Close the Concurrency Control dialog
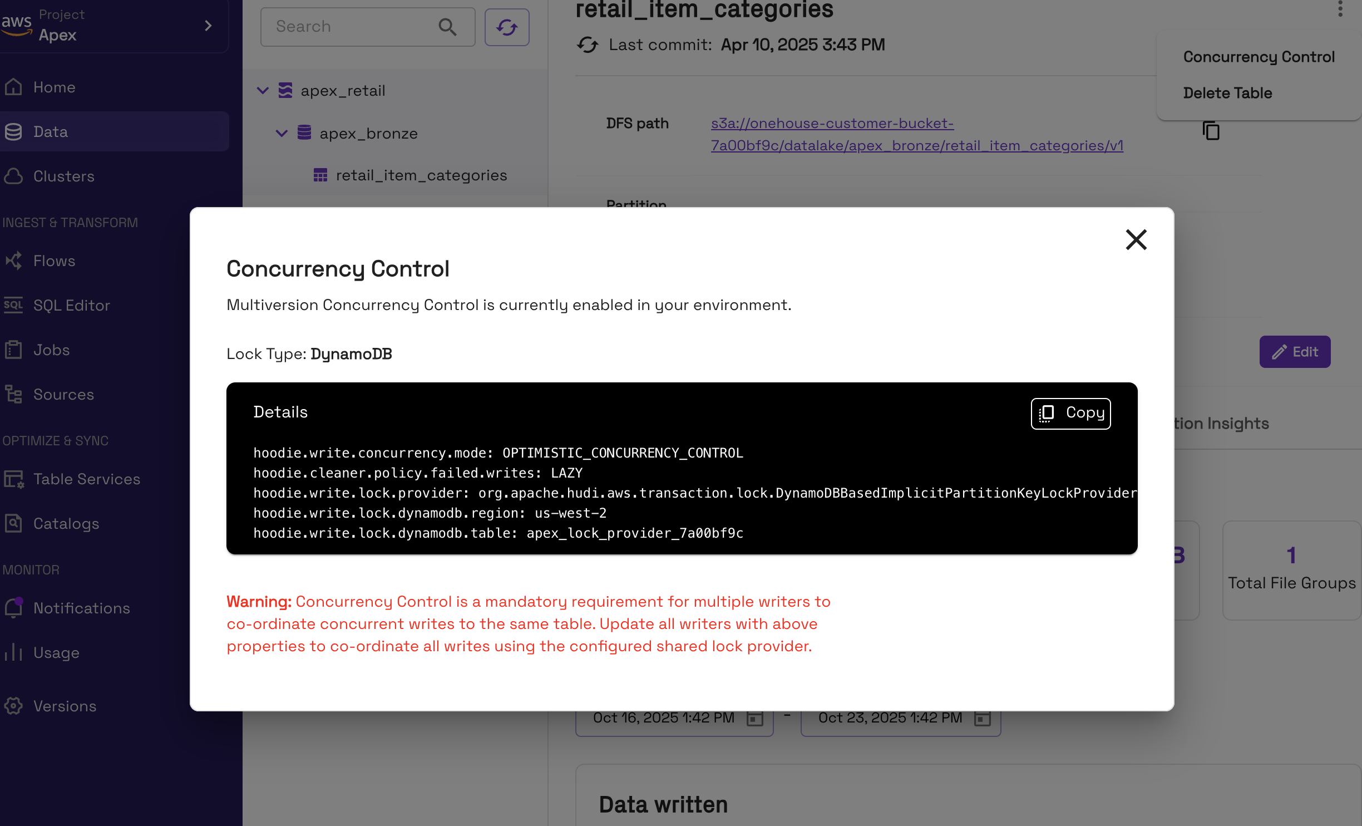Screen dimensions: 1362x826 coord(1136,240)
